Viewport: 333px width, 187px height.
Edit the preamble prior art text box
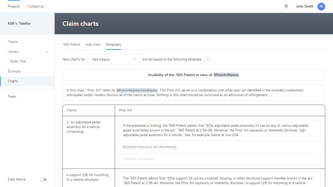point(220,130)
